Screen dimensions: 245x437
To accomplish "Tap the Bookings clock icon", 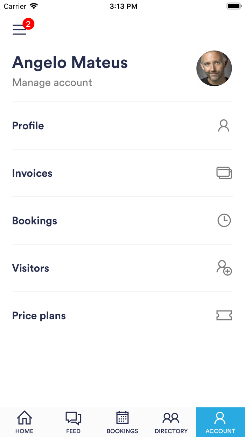I will coord(224,221).
